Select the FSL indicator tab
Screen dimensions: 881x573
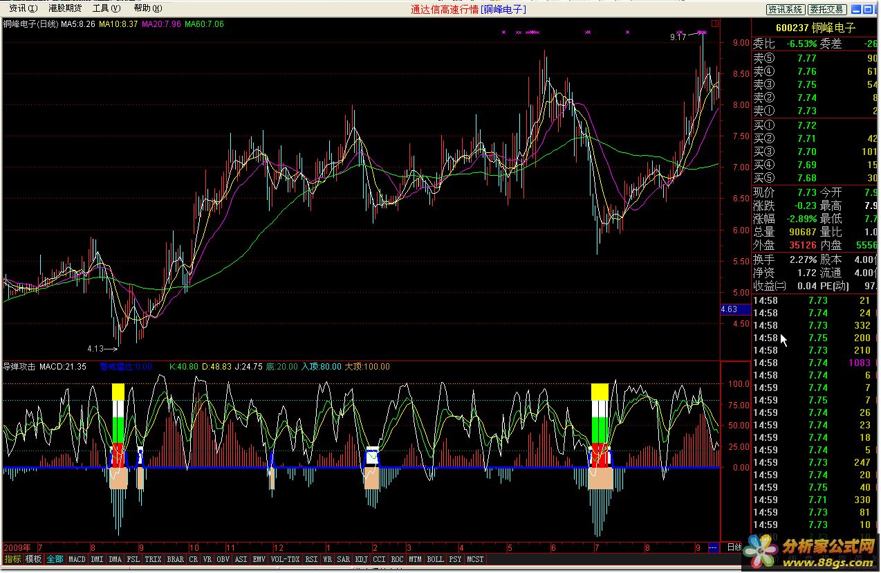133,559
